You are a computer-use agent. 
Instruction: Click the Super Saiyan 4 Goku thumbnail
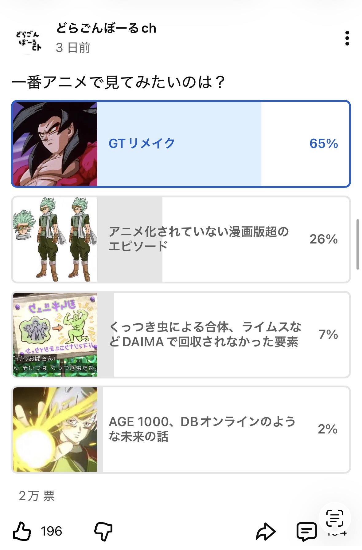pyautogui.click(x=55, y=144)
